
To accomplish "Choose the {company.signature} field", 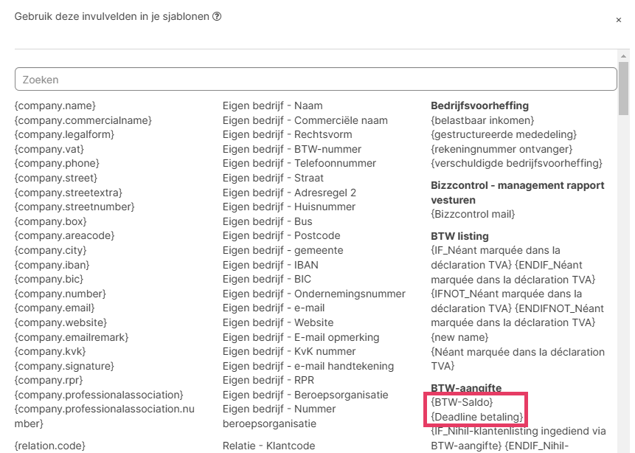I will point(64,366).
